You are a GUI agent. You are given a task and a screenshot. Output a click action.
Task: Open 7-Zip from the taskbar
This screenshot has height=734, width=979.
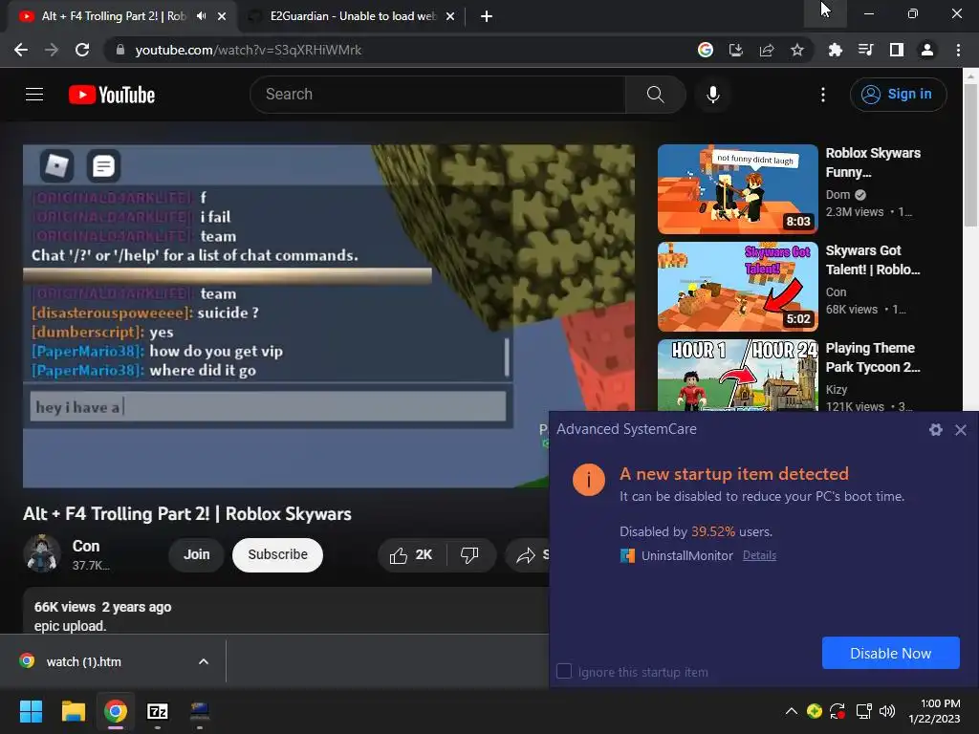point(158,711)
